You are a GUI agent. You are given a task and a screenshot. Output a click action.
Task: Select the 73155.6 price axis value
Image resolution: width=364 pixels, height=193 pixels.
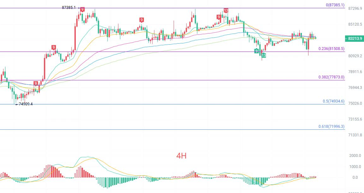(355, 119)
